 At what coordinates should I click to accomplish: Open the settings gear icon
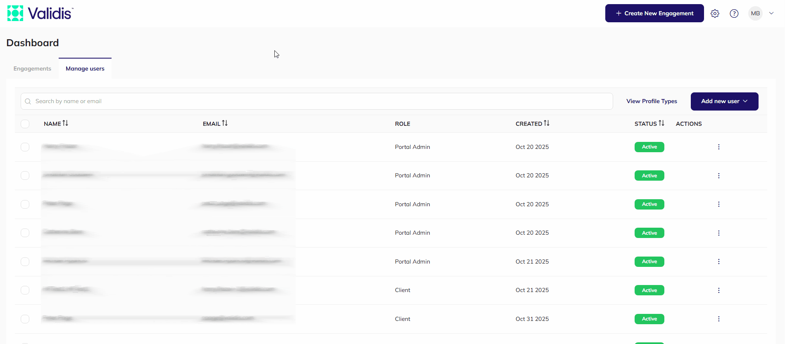pyautogui.click(x=715, y=14)
